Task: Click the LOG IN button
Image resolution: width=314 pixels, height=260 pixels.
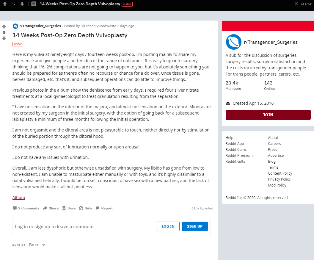Action: [x=168, y=226]
